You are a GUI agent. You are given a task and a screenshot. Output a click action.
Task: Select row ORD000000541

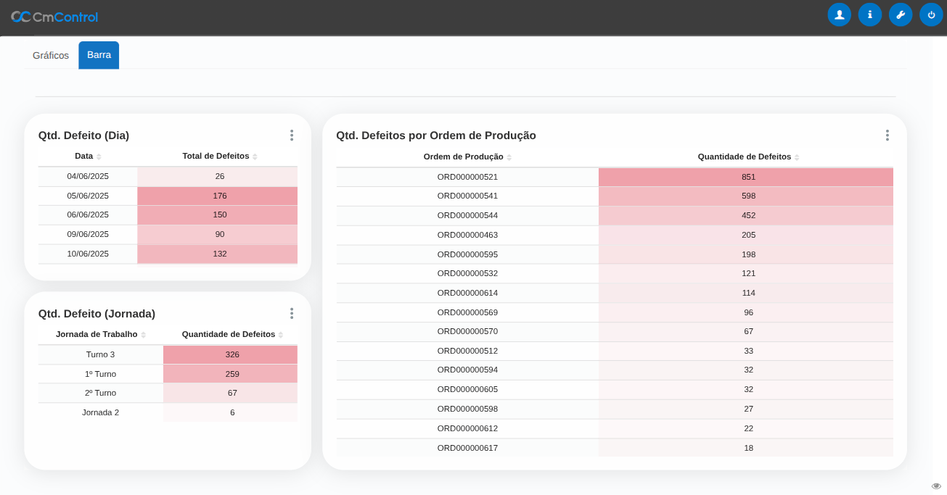(x=467, y=196)
